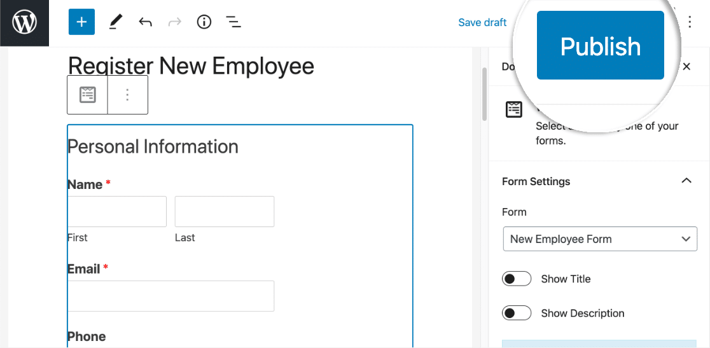Click the editor vertical scrollbar
Screen dimensions: 710x348
pos(484,94)
